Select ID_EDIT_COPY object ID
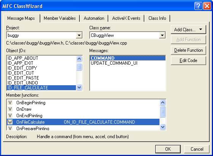The height and width of the screenshot is (156, 213). click(x=41, y=68)
